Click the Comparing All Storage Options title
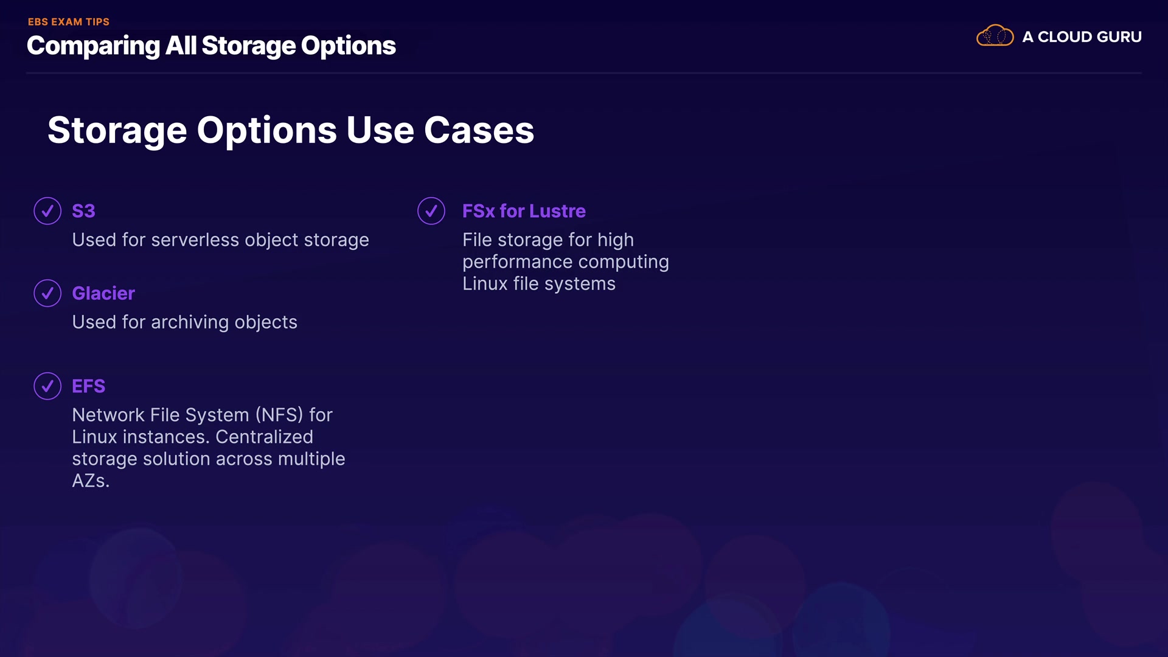 point(211,46)
